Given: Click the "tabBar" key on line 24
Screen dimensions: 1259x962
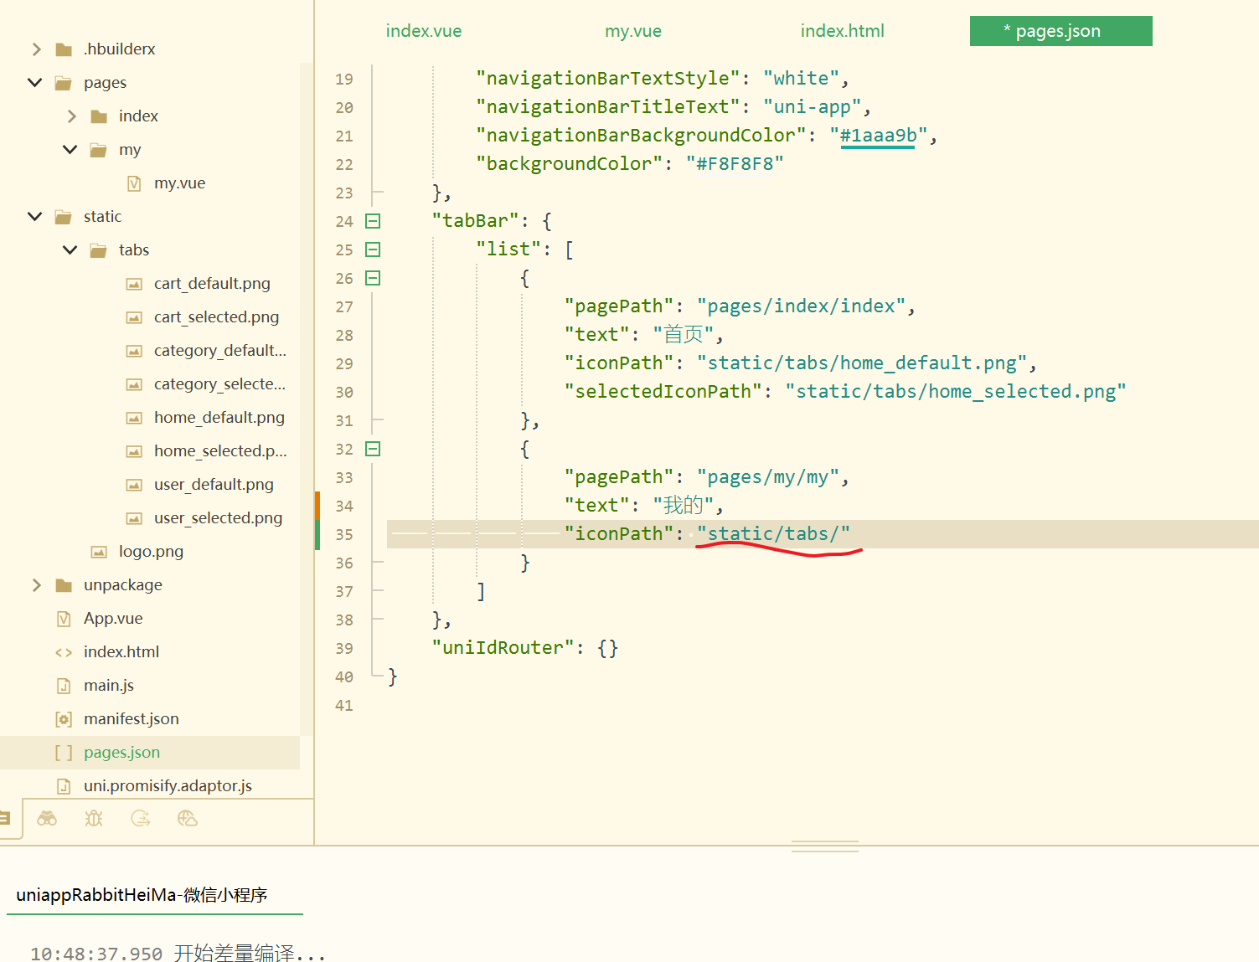Looking at the screenshot, I should [476, 221].
